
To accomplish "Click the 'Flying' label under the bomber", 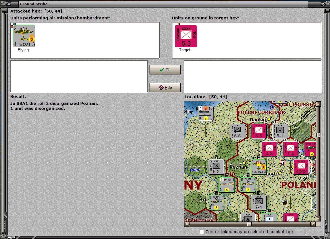I will 23,50.
